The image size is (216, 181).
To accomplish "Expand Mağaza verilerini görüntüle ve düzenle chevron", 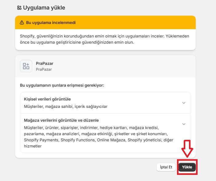I will pos(184,124).
